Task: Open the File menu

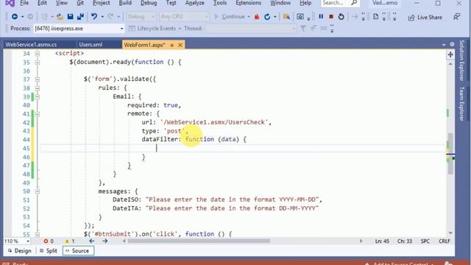Action: [24, 3]
